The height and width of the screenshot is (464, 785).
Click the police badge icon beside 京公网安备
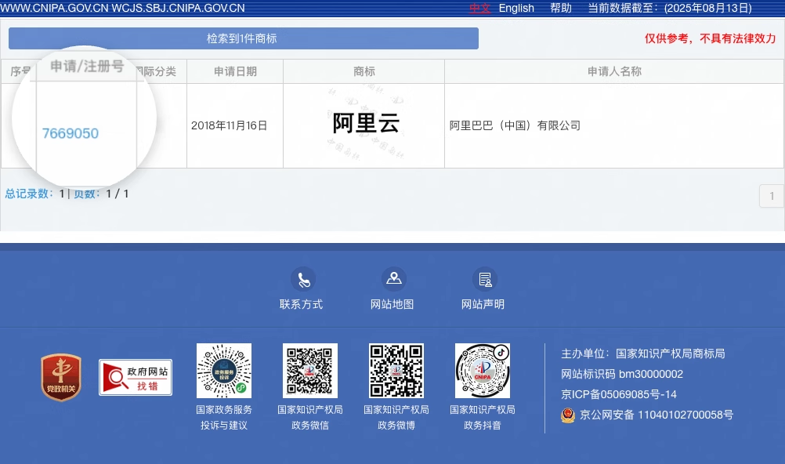point(568,415)
